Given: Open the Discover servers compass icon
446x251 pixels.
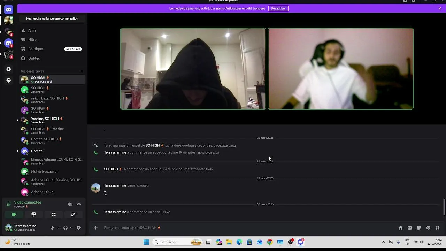Looking at the screenshot, I should point(9,81).
